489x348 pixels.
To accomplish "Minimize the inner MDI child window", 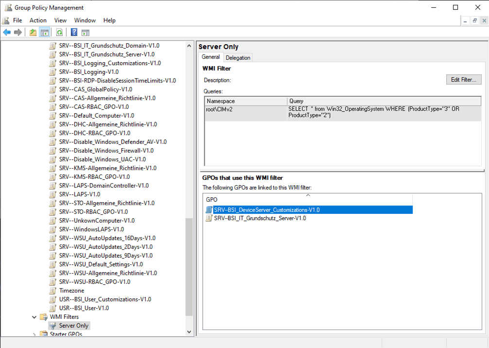I will click(465, 21).
